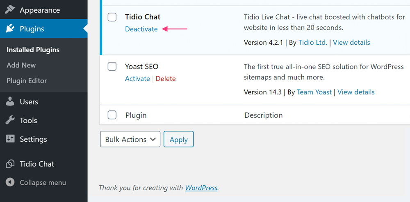Open the Tidio Ltd. author link
This screenshot has height=202, width=410.
pos(313,42)
